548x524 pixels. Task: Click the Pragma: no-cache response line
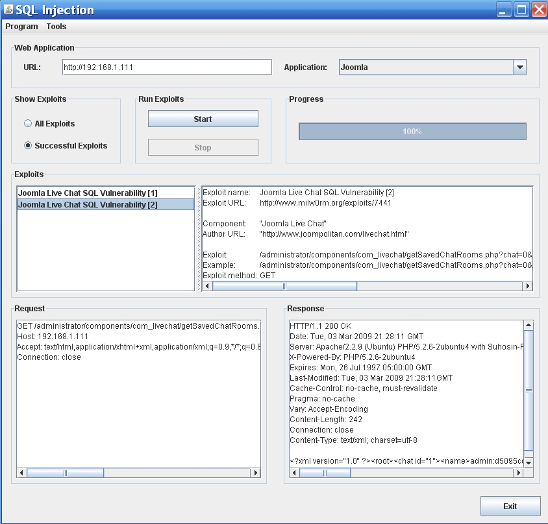[x=322, y=399]
